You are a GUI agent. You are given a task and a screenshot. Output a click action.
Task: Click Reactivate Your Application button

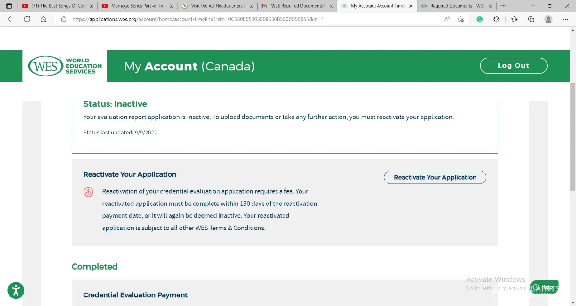pos(435,177)
